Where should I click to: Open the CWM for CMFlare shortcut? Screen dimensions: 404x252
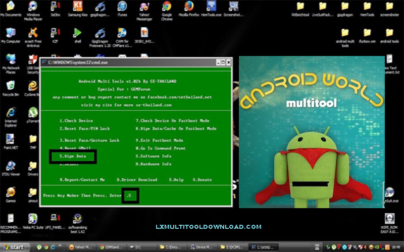[122, 37]
